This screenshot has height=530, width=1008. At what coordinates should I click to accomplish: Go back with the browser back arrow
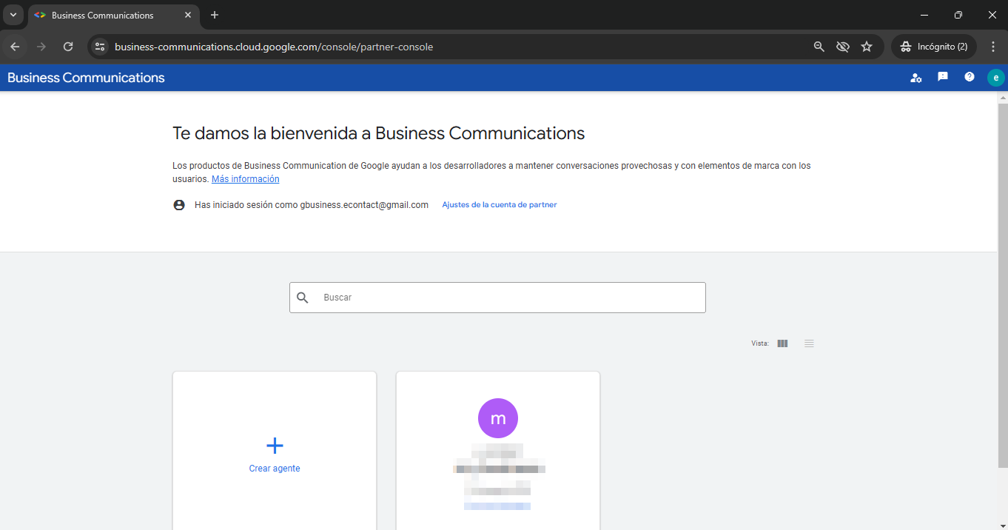(x=15, y=47)
